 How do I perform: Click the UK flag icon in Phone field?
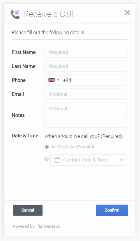pyautogui.click(x=51, y=80)
